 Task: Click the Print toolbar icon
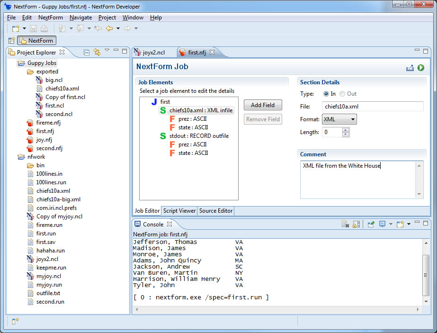pos(44,28)
